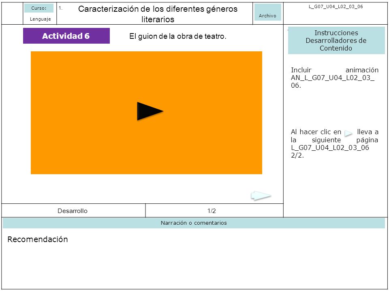Click the file code L_G07_U04_L02_03_06 in the header
The width and height of the screenshot is (389, 291).
point(336,7)
